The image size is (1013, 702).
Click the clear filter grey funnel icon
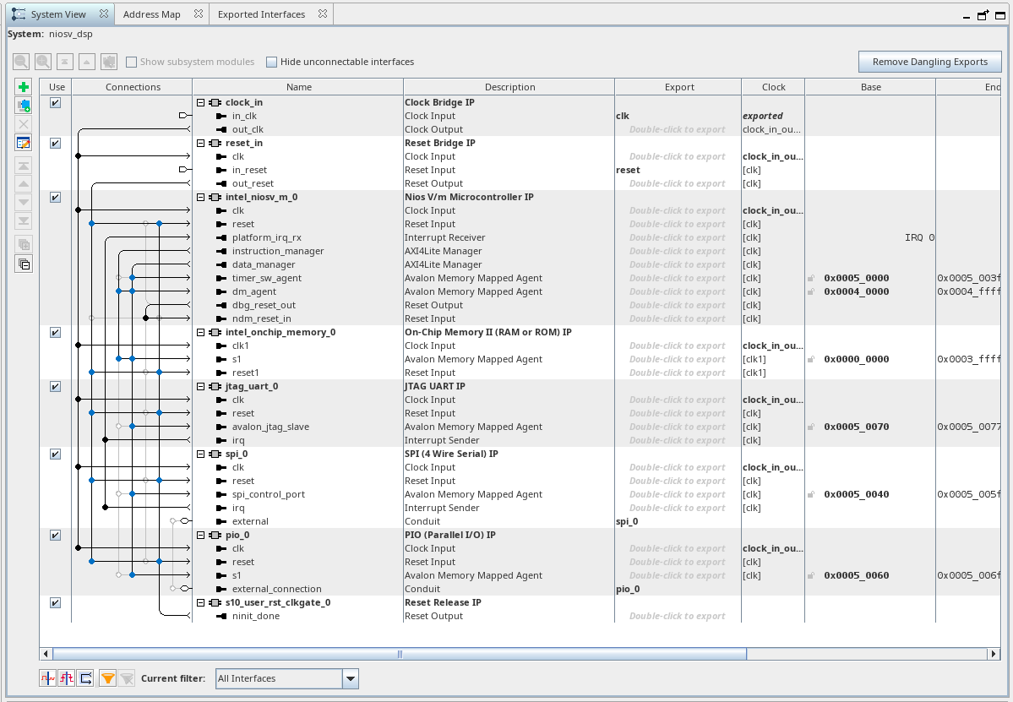pyautogui.click(x=128, y=678)
